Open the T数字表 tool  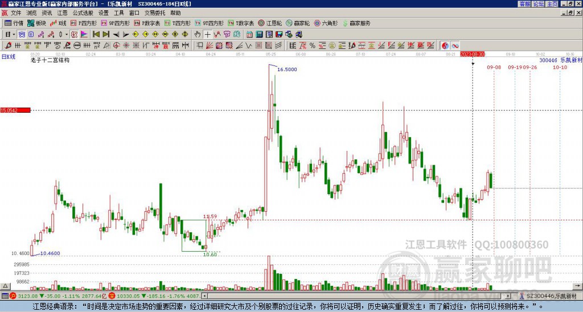241,23
